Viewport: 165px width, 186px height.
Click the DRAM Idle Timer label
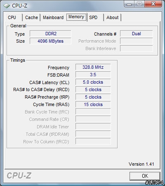53,127
